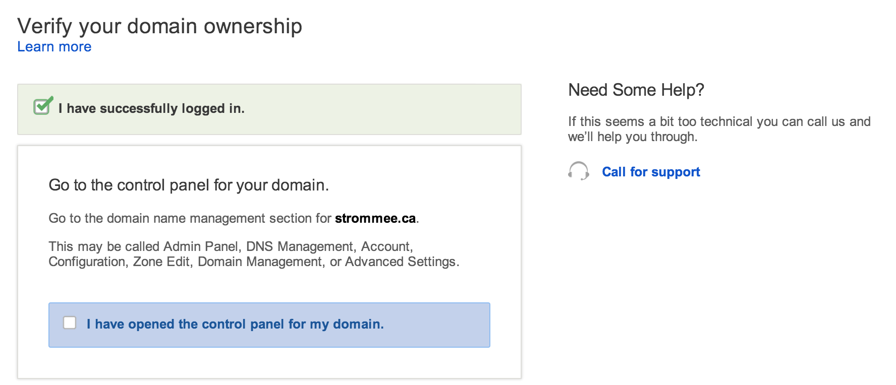Click the words 'Zone Edit' in the paragraph
Screen dimensions: 896x385
(x=161, y=262)
